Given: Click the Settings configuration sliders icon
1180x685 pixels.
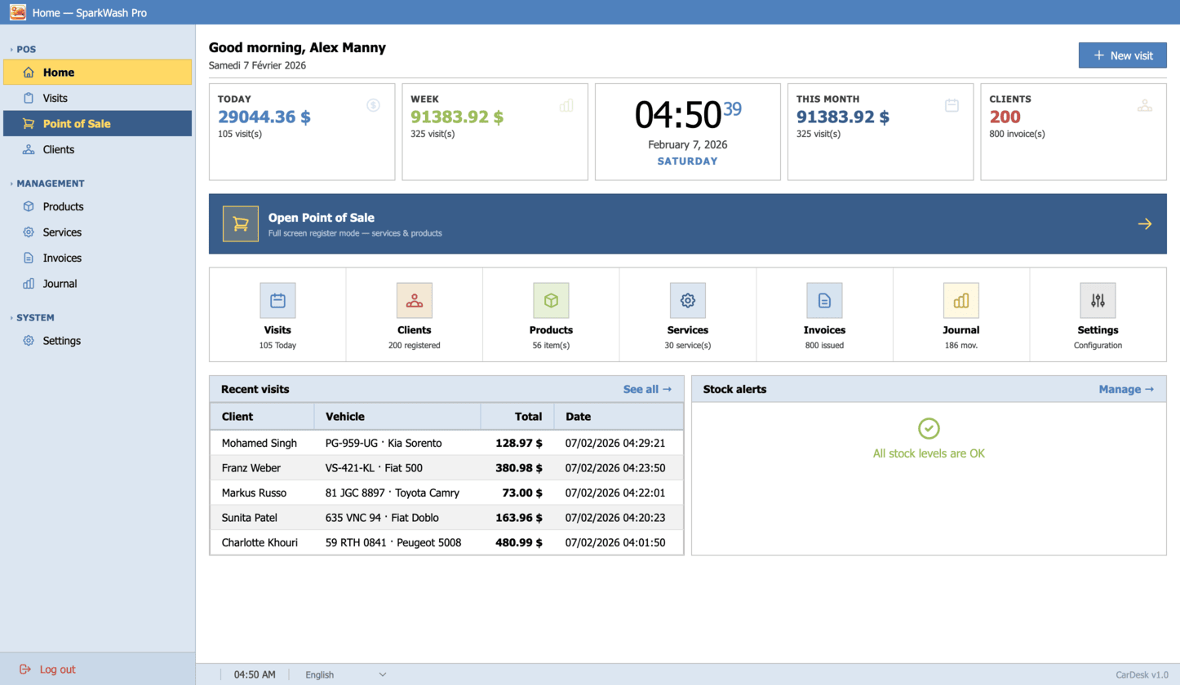Looking at the screenshot, I should click(x=1098, y=300).
